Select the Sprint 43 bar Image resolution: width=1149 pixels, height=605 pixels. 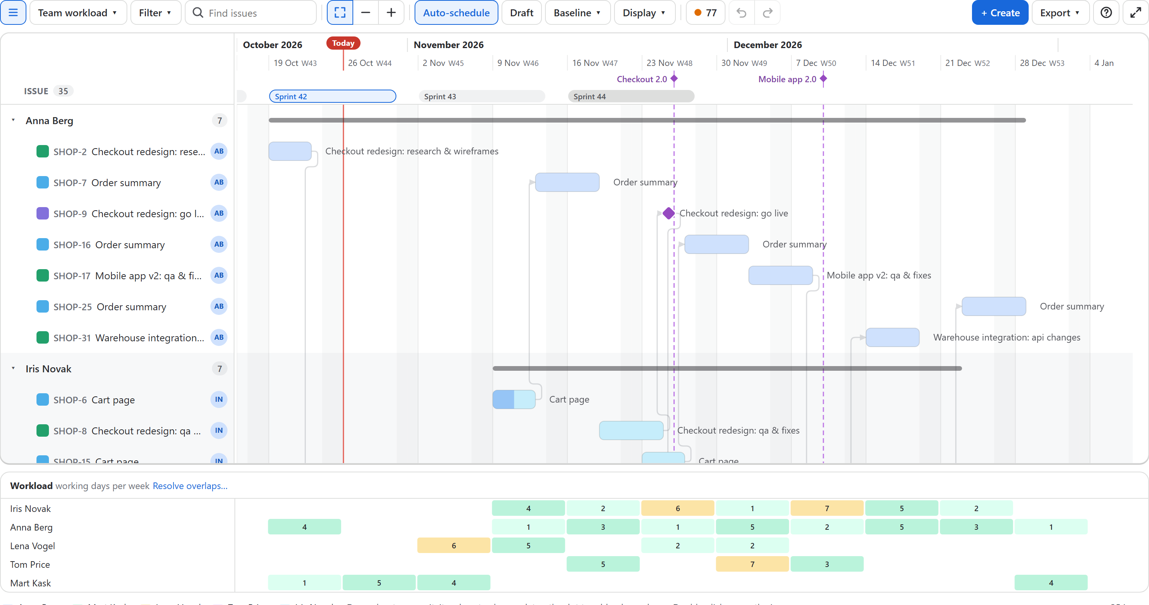tap(482, 97)
